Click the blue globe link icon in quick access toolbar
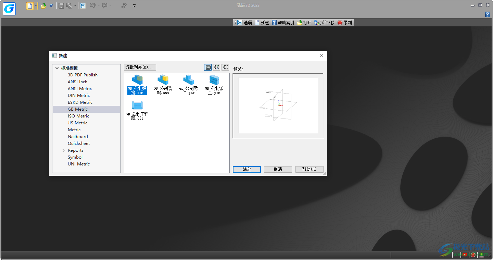Screen dimensions: 493x260 tap(51, 6)
